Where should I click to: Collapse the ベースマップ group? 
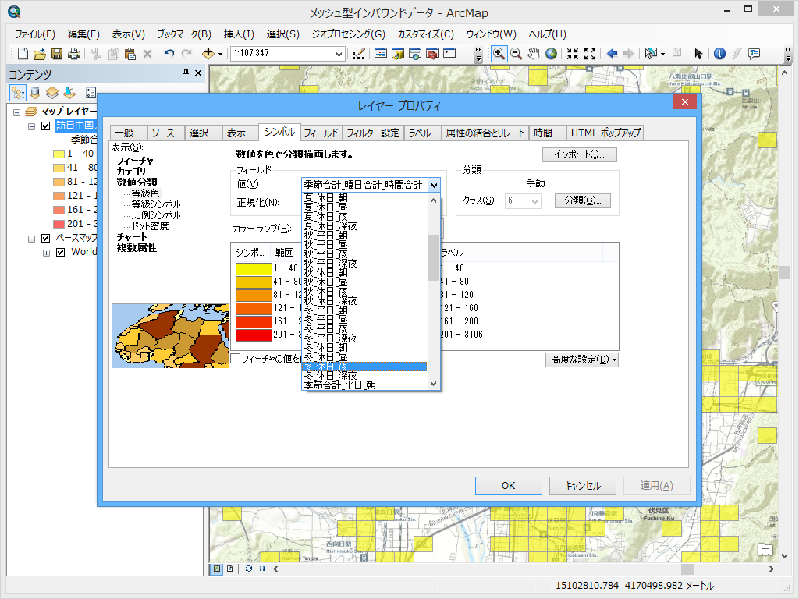click(x=31, y=239)
